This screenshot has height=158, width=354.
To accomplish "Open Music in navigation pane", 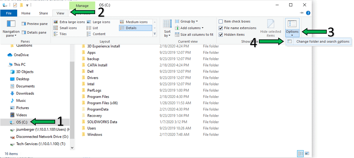I will [x=18, y=101].
